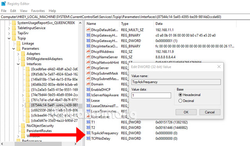
Task: Click the T1 DWORD value icon
Action: [x=88, y=122]
